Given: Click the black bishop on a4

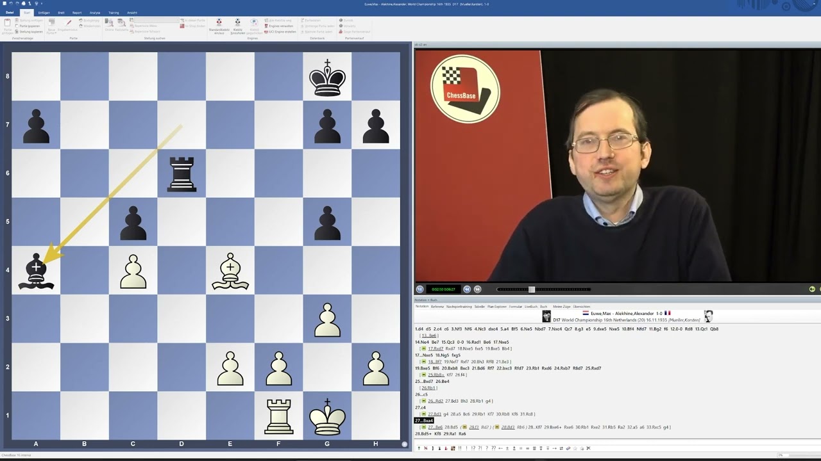Looking at the screenshot, I should [36, 273].
